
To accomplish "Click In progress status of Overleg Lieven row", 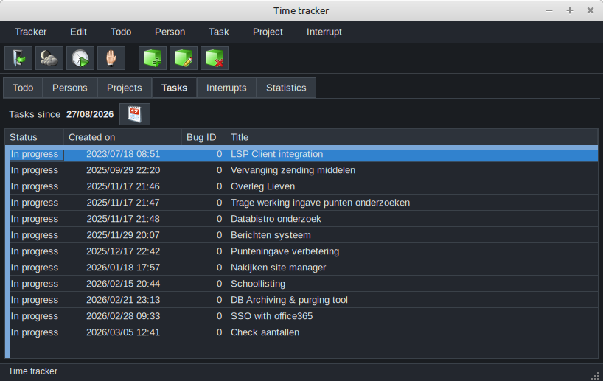I will [34, 186].
